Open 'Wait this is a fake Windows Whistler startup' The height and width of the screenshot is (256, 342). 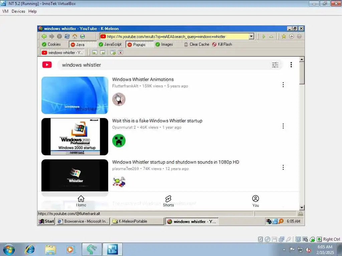pos(157,121)
